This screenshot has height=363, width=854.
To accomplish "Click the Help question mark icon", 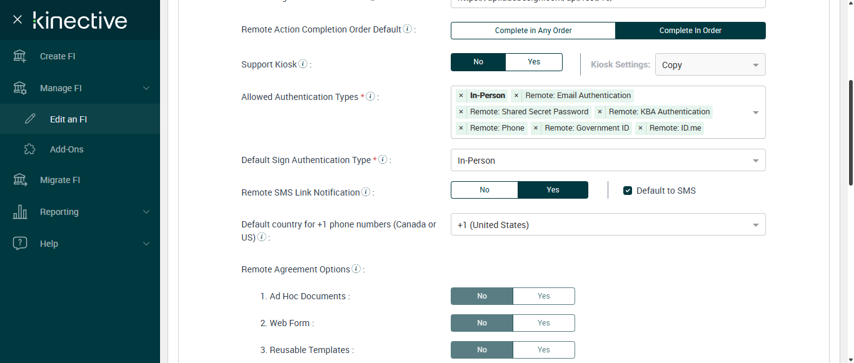I will 20,244.
